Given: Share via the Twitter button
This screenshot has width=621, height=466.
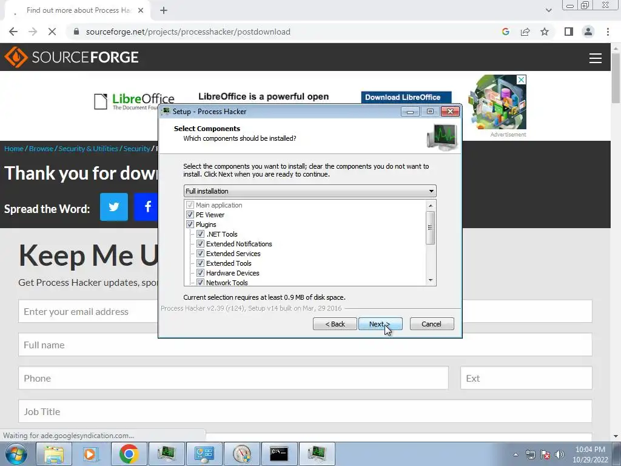Looking at the screenshot, I should 114,207.
